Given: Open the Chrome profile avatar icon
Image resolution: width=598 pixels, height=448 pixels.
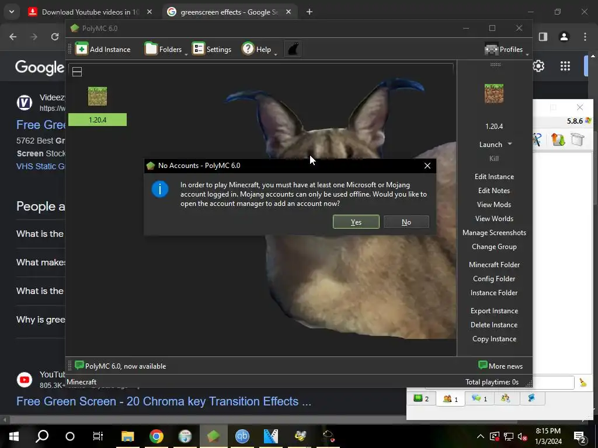Looking at the screenshot, I should [564, 37].
